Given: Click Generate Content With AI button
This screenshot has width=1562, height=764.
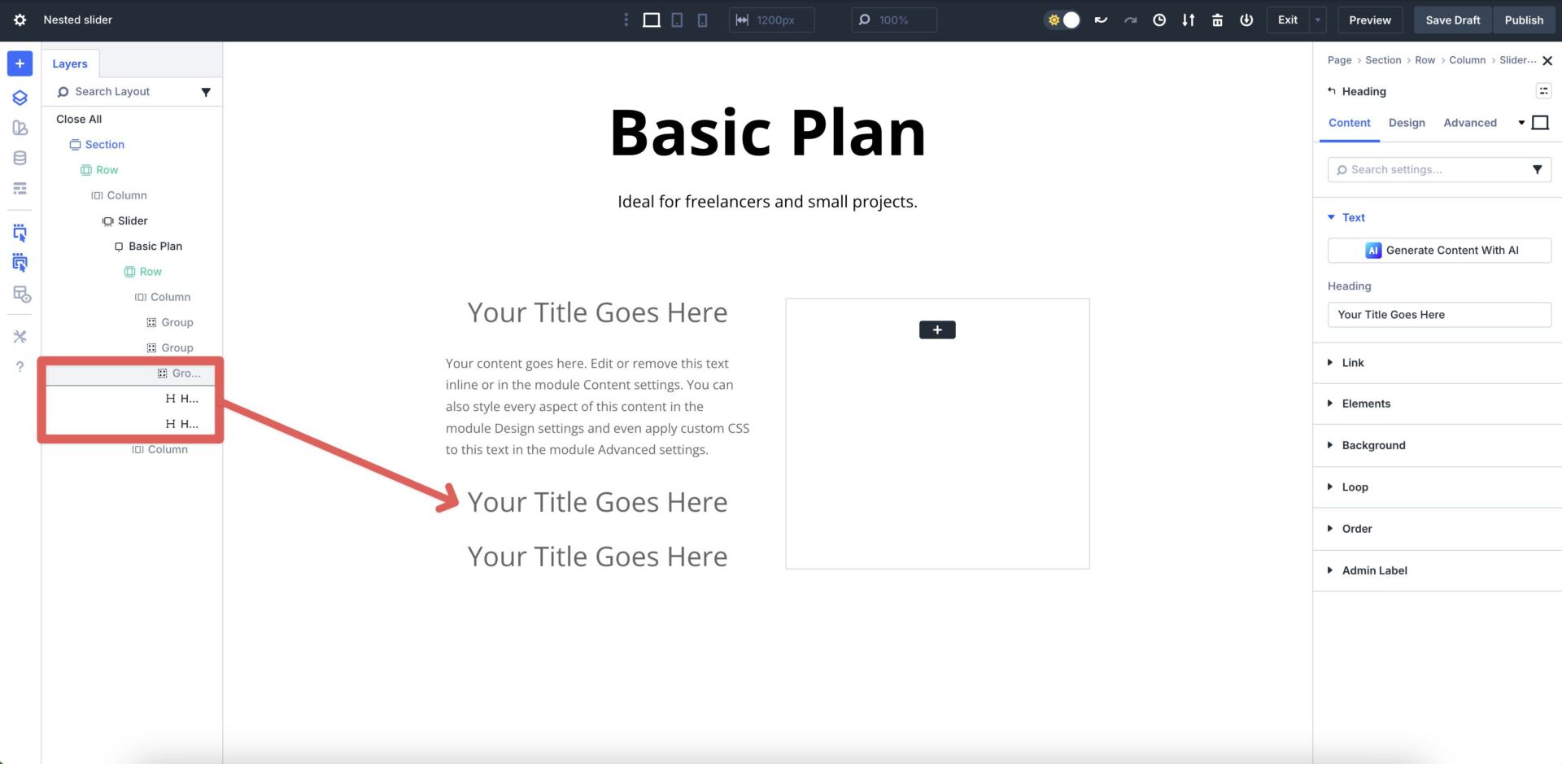Looking at the screenshot, I should (x=1438, y=251).
